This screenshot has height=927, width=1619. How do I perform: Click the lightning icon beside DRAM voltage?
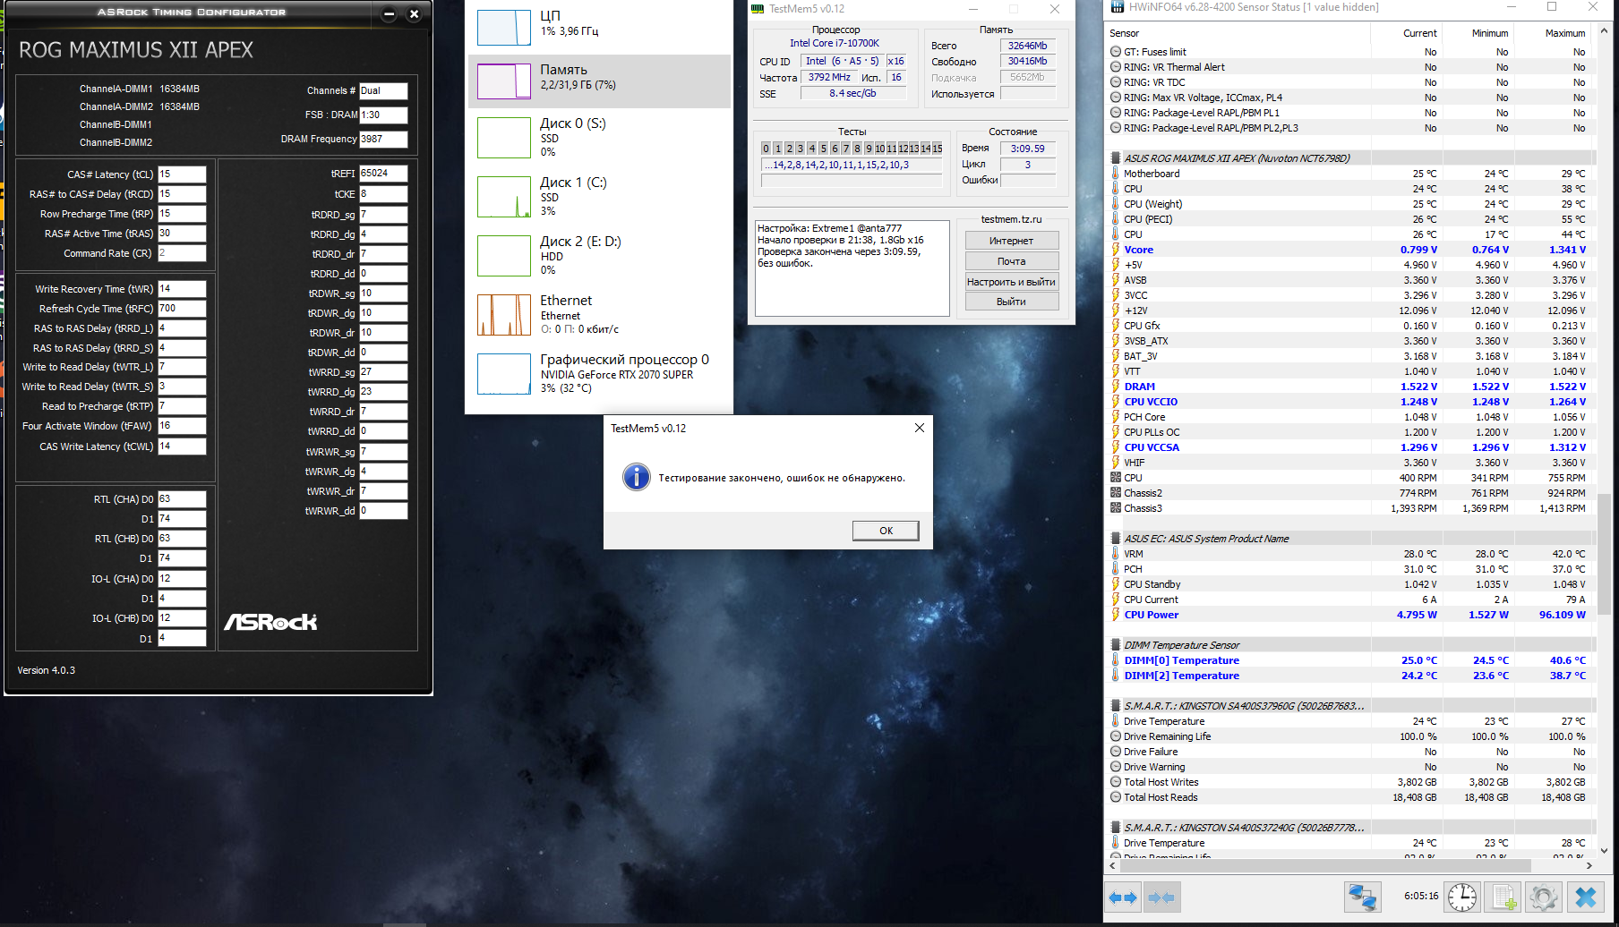tap(1116, 387)
